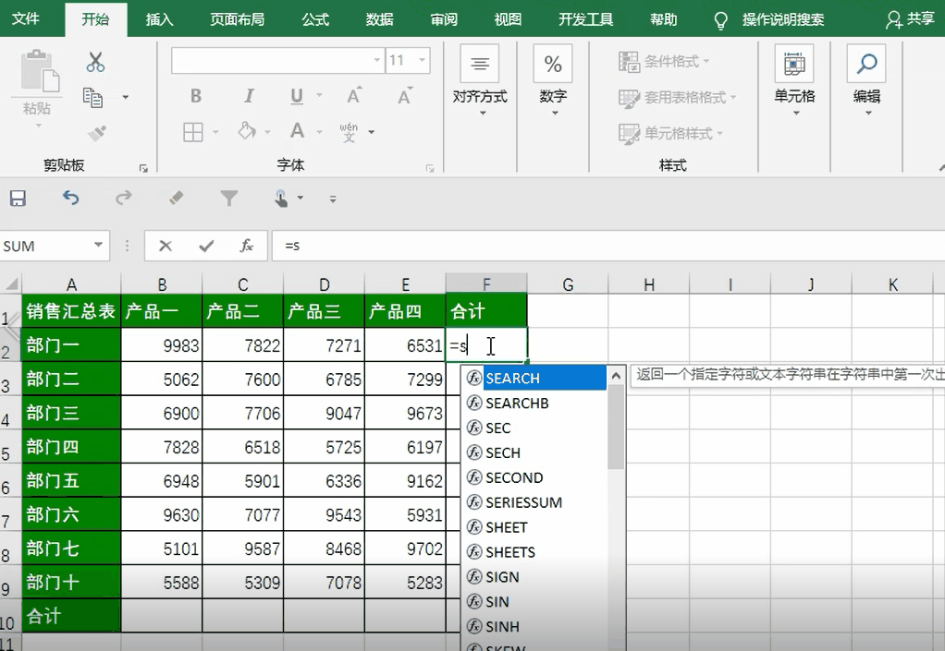945x651 pixels.
Task: Open the 公式 ribbon tab
Action: (x=315, y=19)
